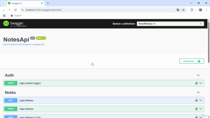210x118 pixels.
Task: Open the apps grid in bookmarks bar
Action: (4, 16)
